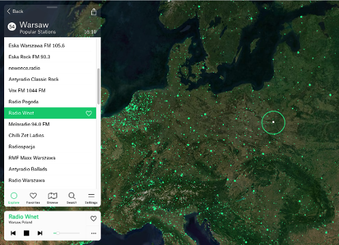Skip to previous station
Image resolution: width=339 pixels, height=245 pixels.
pos(14,233)
